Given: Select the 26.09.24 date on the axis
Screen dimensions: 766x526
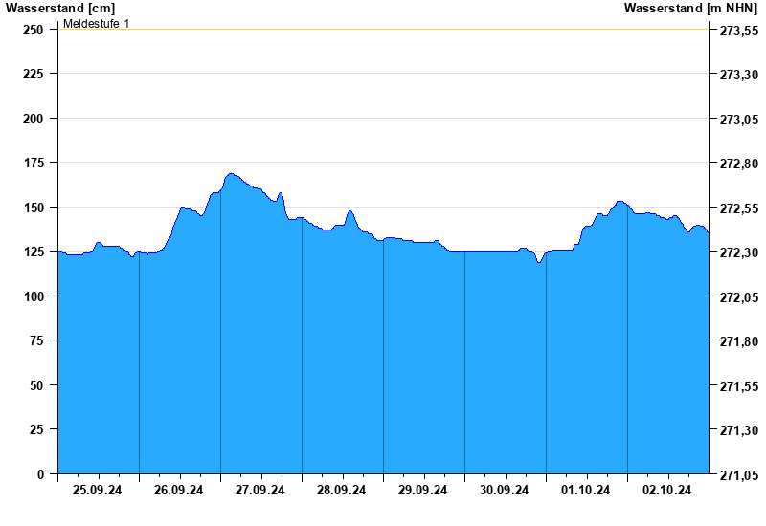Looking at the screenshot, I should pyautogui.click(x=179, y=491).
